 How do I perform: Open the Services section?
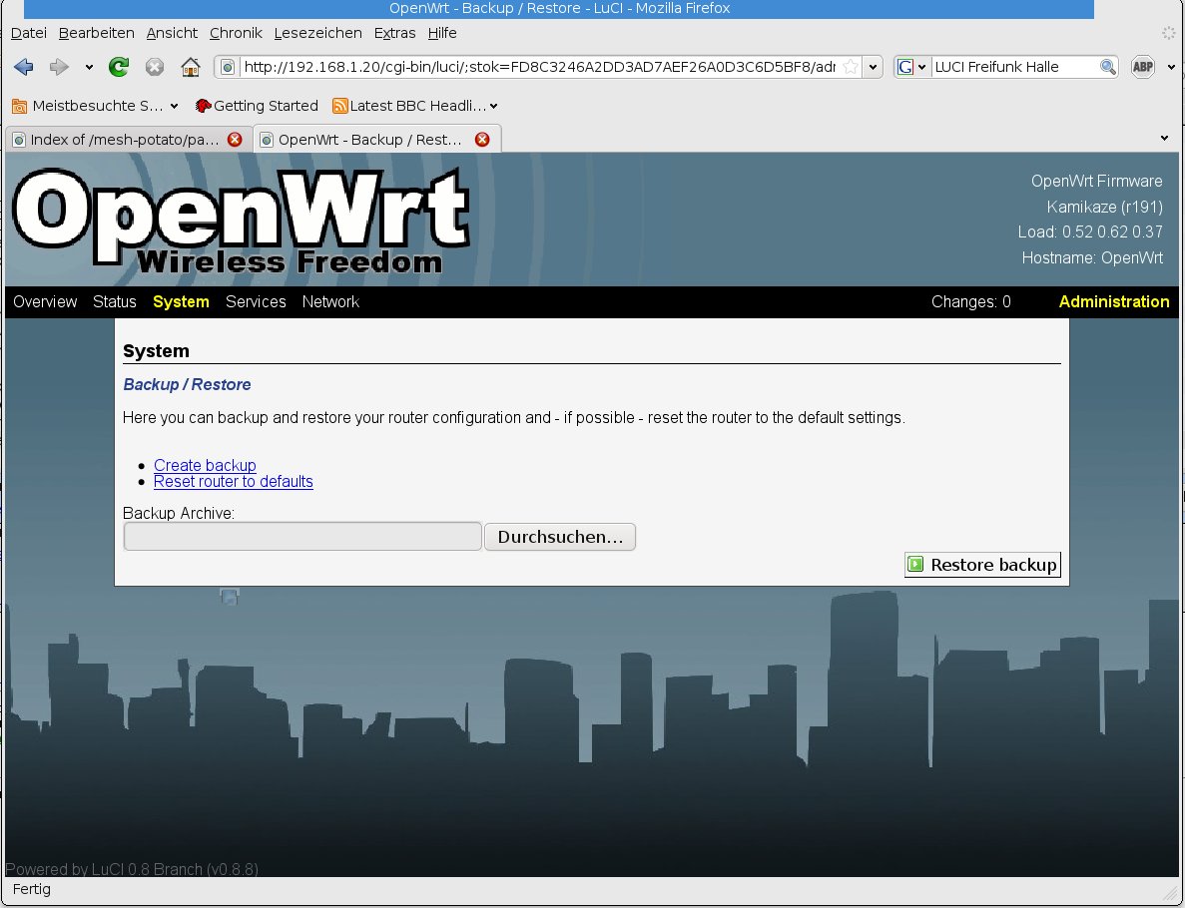point(256,302)
